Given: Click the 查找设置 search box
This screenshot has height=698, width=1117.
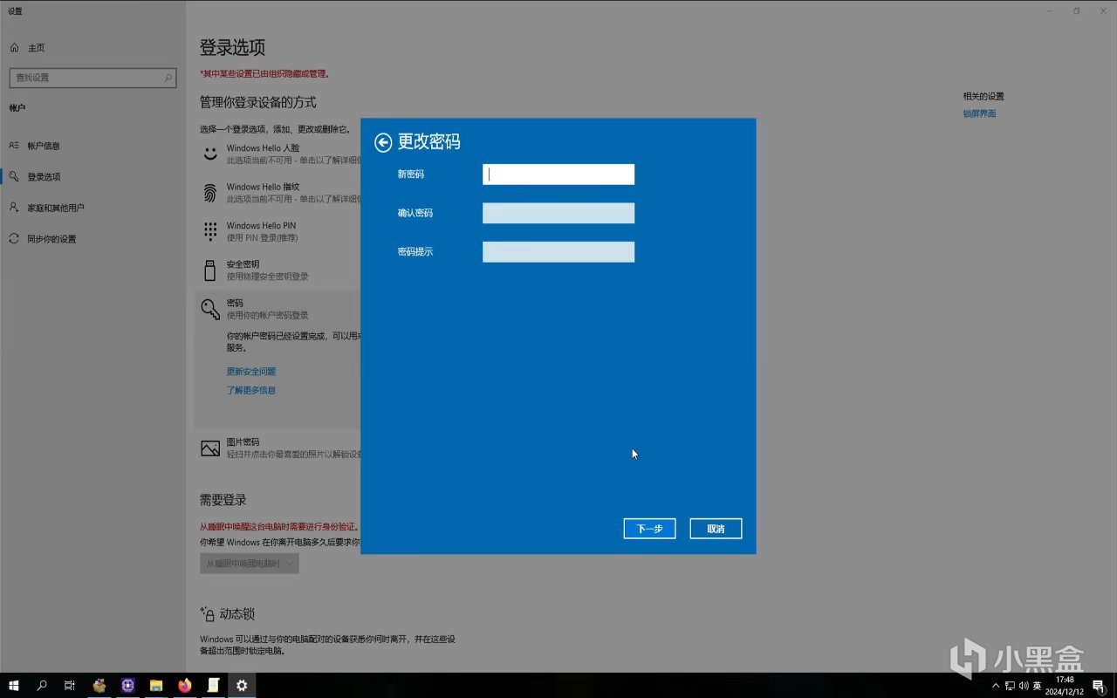Looking at the screenshot, I should 93,78.
